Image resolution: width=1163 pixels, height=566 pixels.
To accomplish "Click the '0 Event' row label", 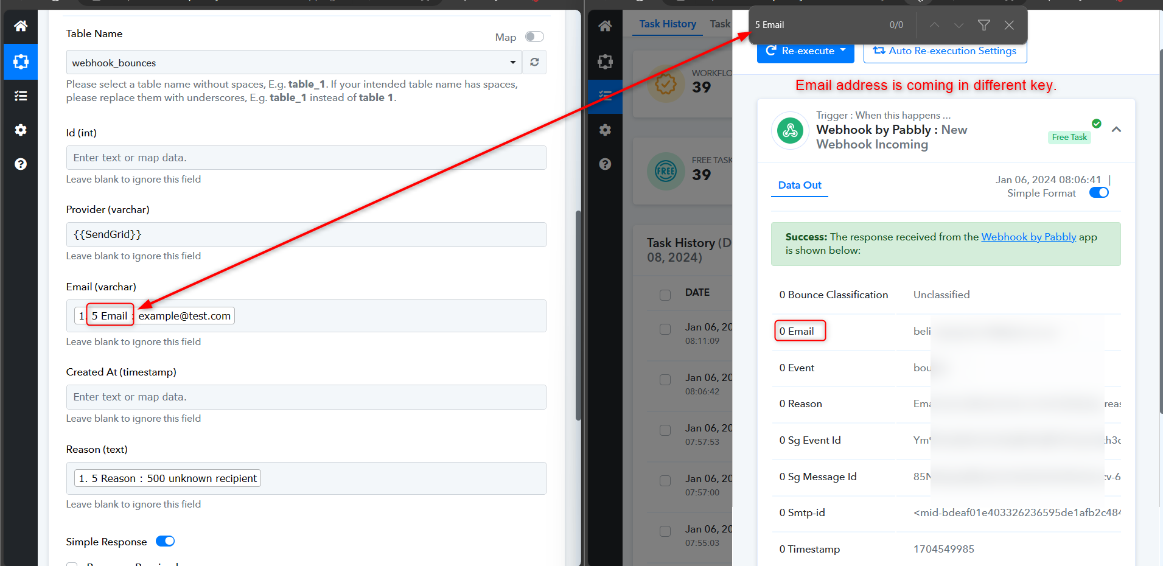I will pyautogui.click(x=797, y=368).
